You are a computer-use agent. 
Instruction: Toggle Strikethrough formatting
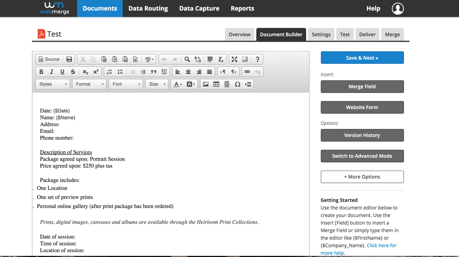tap(73, 72)
